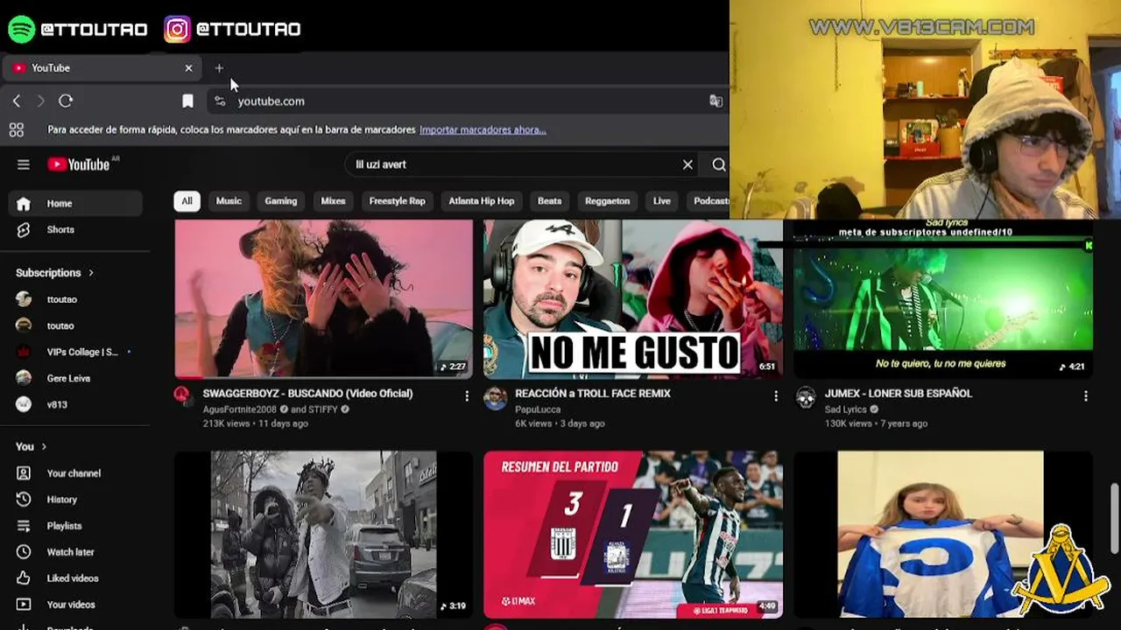Clear the search text with the X
The width and height of the screenshot is (1121, 630).
pos(687,164)
